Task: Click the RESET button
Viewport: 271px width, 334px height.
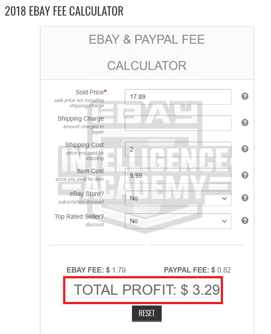Action: coord(147,314)
